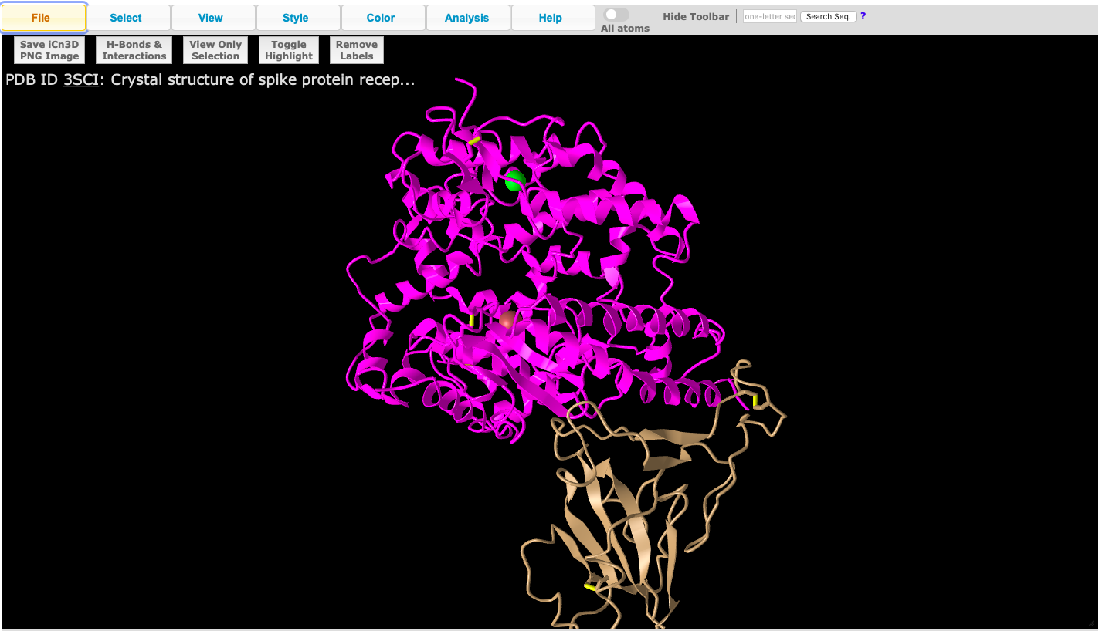The height and width of the screenshot is (631, 1099).
Task: Click the Hide Toolbar link
Action: (x=695, y=16)
